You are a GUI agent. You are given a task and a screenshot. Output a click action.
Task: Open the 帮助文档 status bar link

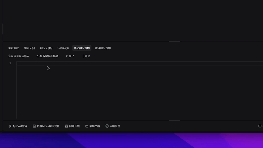click(95, 126)
